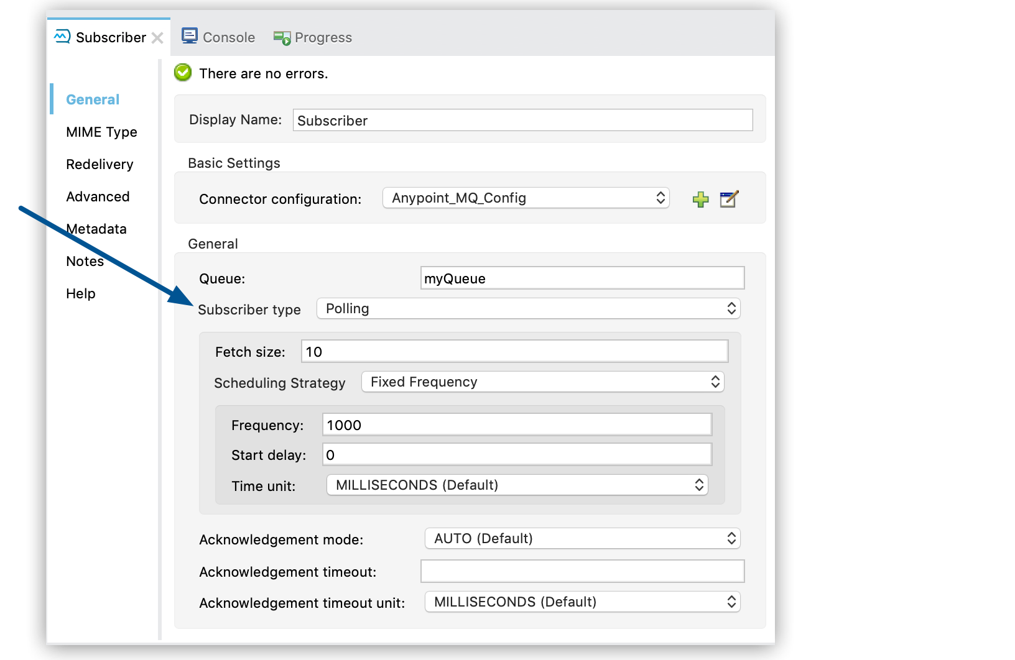Click the edit configuration pencil icon
Viewport: 1015px width, 660px height.
pyautogui.click(x=728, y=199)
